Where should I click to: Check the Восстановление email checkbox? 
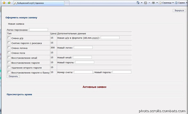coord(9,57)
